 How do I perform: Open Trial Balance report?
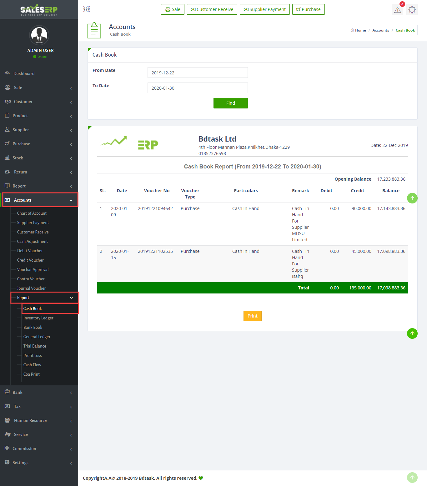[35, 346]
